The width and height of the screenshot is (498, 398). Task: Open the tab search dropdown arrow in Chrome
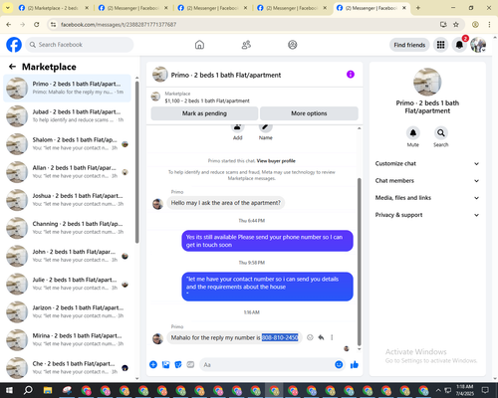point(8,8)
